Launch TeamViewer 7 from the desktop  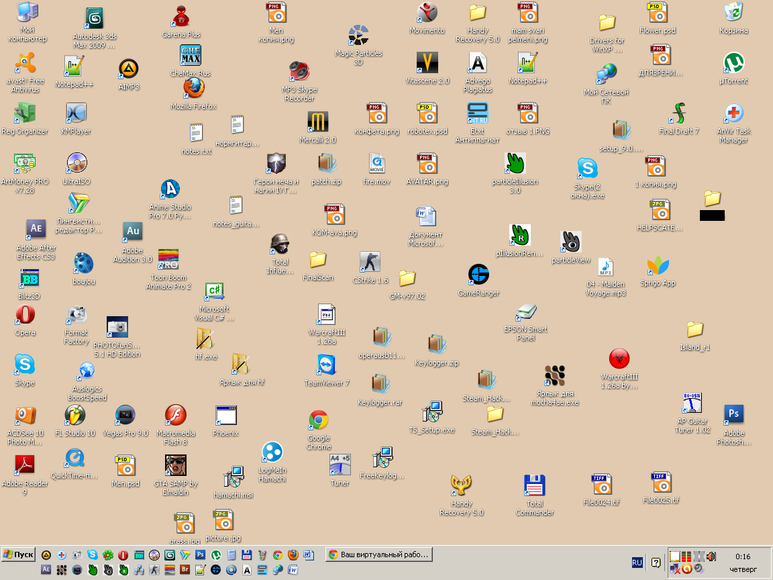(x=327, y=366)
